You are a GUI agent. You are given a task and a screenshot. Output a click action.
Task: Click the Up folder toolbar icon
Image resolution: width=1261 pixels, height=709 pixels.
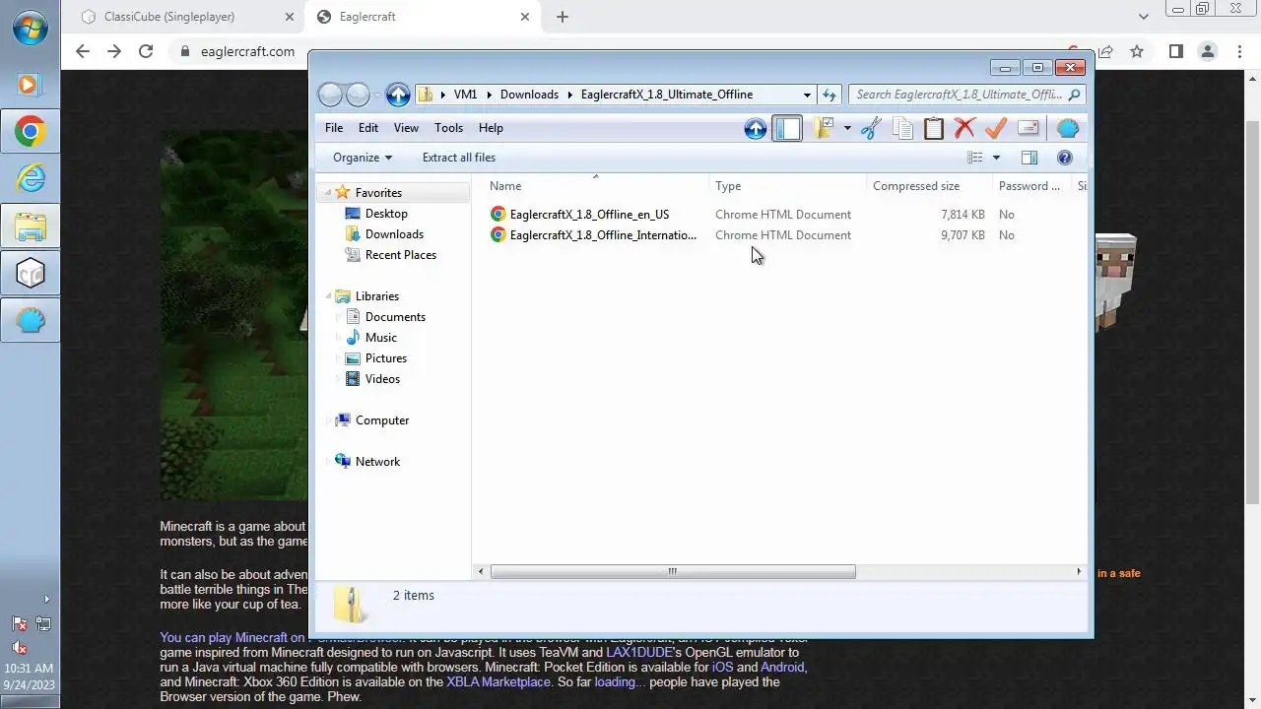point(756,128)
